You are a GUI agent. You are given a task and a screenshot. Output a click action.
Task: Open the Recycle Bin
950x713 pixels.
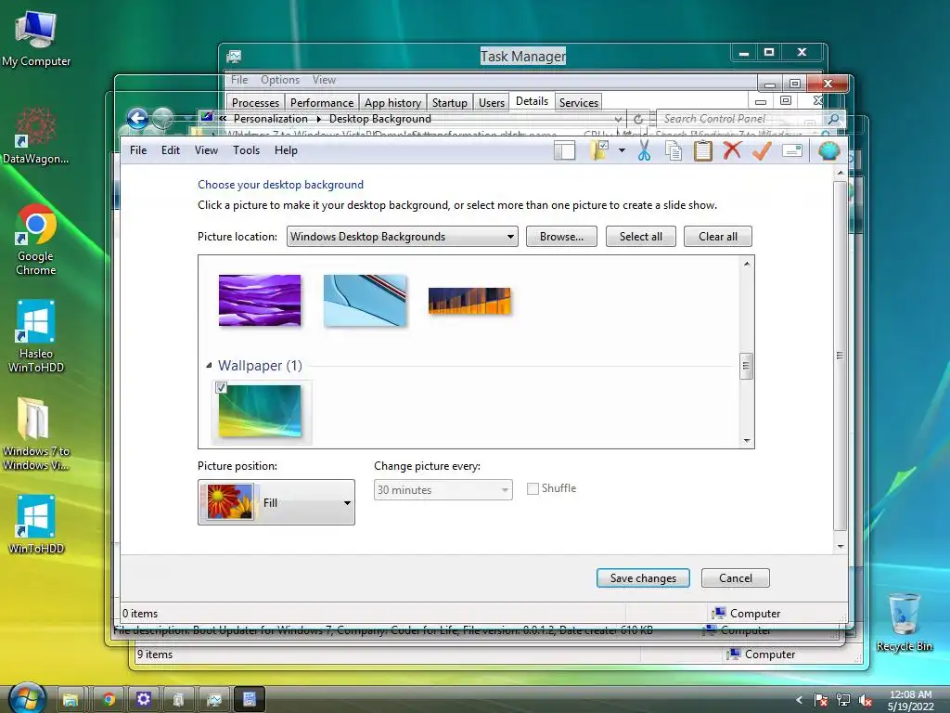pos(904,622)
